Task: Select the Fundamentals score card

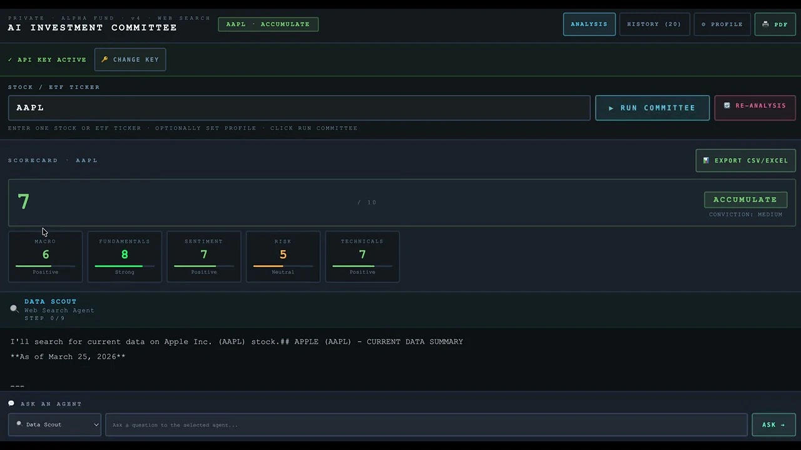Action: [x=125, y=257]
